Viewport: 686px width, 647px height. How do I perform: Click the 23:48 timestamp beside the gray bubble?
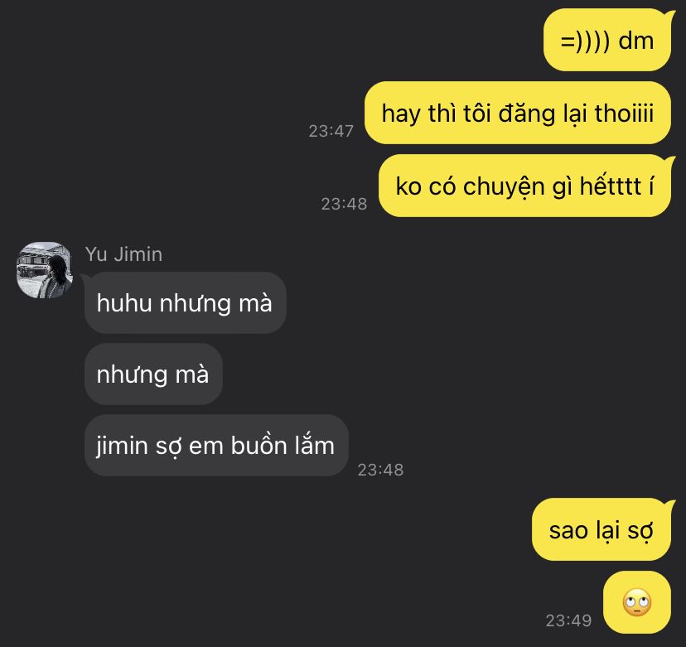click(380, 470)
